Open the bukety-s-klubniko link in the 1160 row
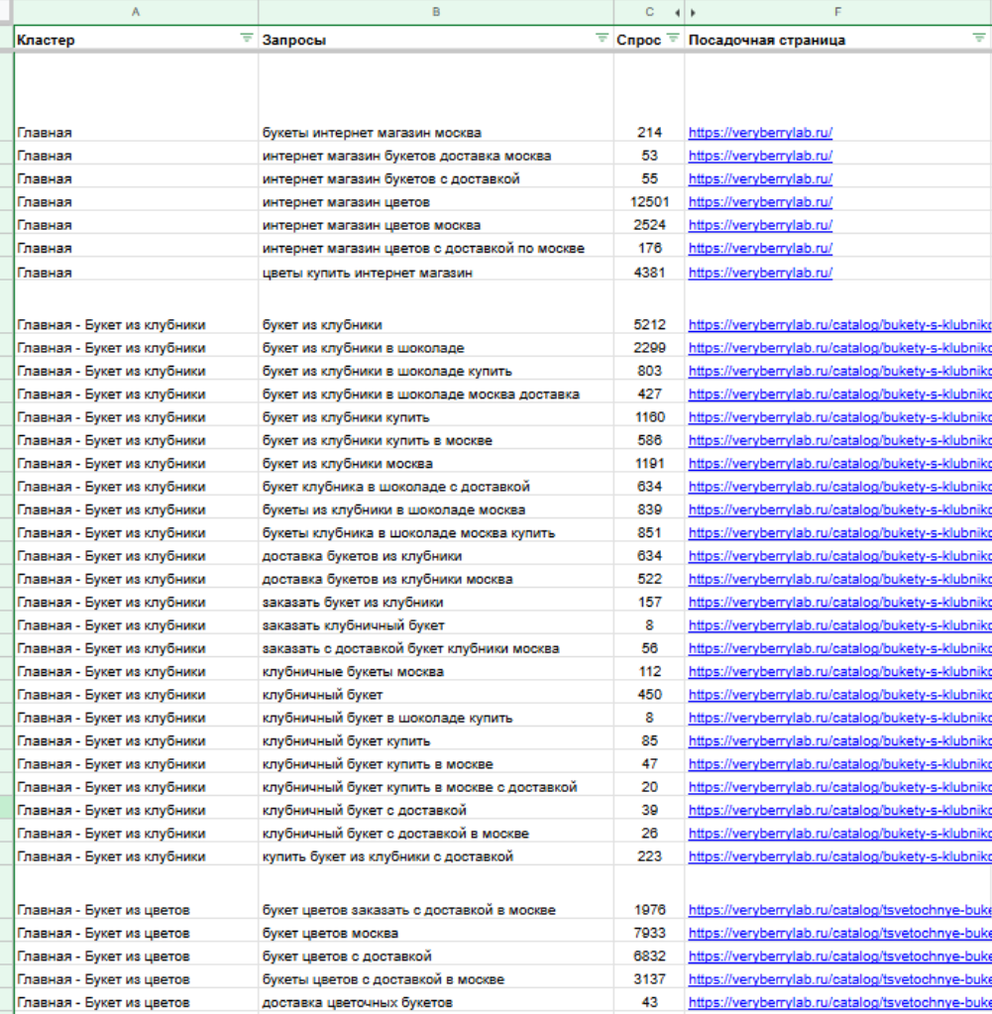This screenshot has height=1014, width=992. [839, 417]
